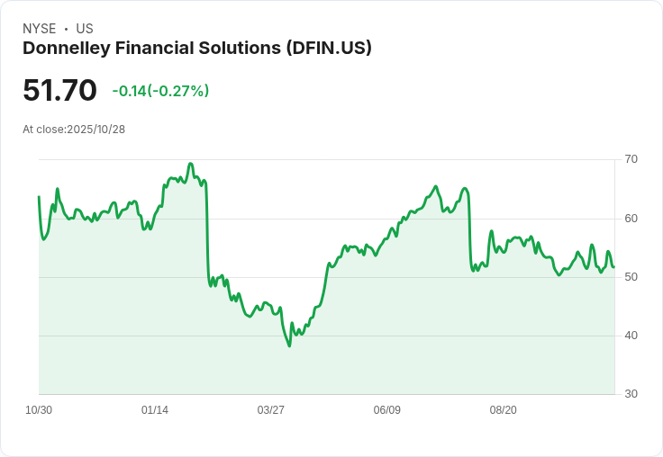The height and width of the screenshot is (457, 663).
Task: Click the 60 price axis label
Action: pos(631,219)
